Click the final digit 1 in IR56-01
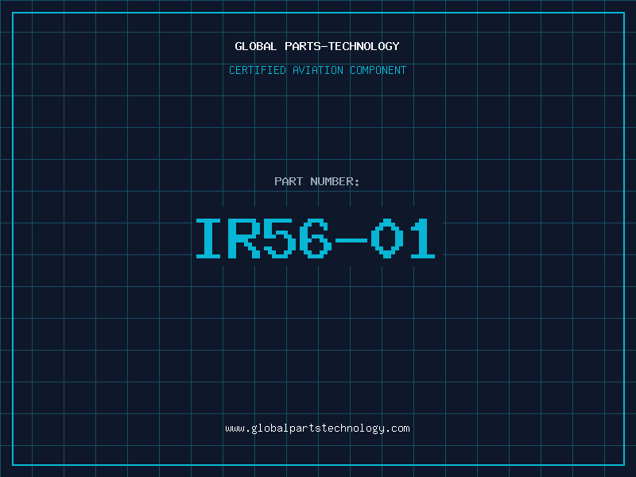 [x=421, y=238]
